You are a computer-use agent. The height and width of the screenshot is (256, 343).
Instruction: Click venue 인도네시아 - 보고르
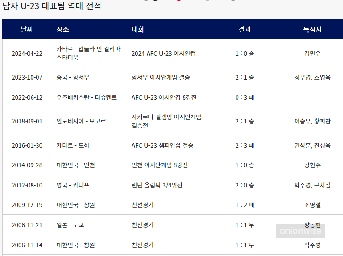(81, 121)
